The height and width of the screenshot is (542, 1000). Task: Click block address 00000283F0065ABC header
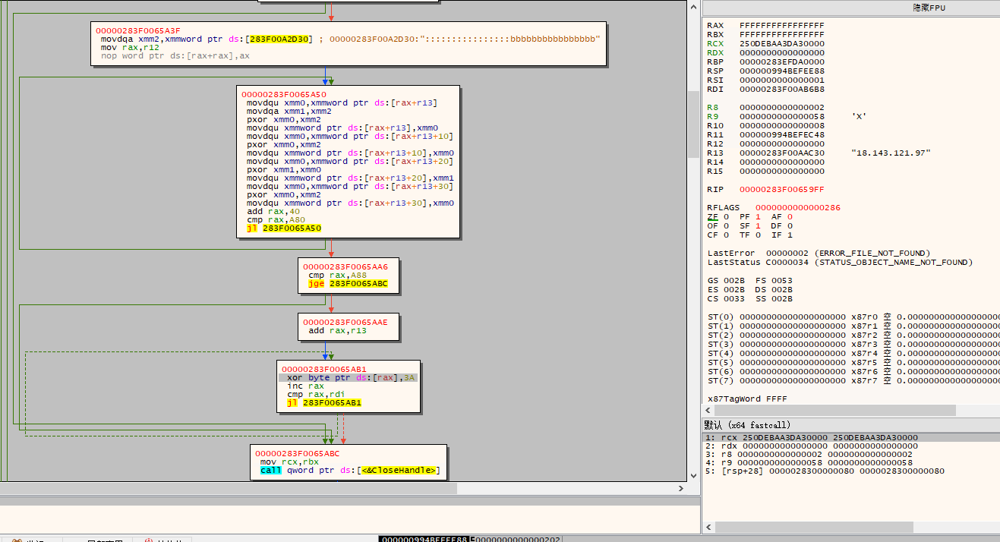[298, 453]
